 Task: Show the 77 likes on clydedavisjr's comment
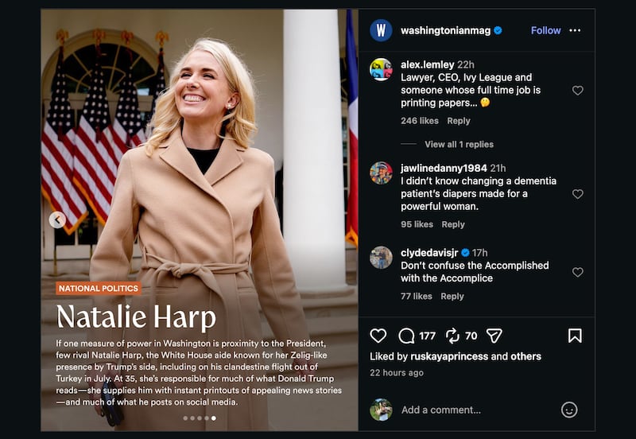click(416, 296)
